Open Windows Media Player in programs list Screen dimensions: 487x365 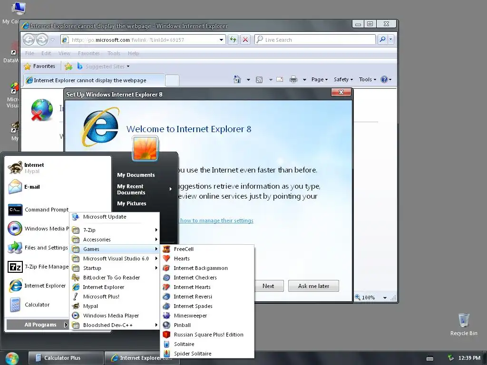coord(114,316)
